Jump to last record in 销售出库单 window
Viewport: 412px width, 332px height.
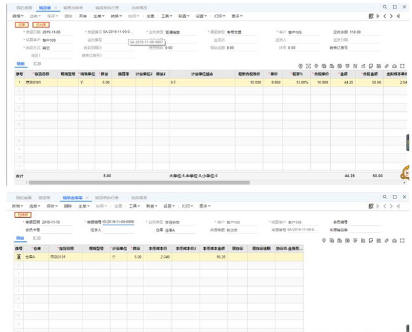(399, 206)
